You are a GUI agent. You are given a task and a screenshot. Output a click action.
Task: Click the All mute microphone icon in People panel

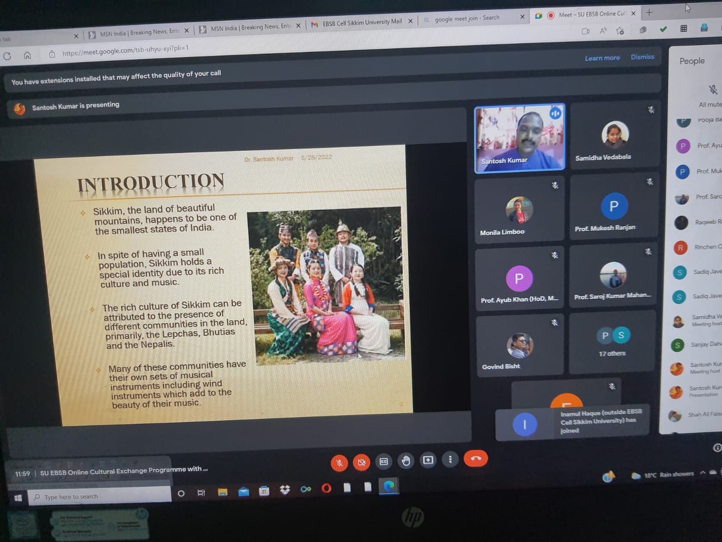coord(713,89)
